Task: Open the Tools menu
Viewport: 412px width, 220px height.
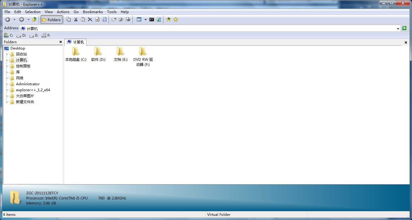Action: [112, 12]
